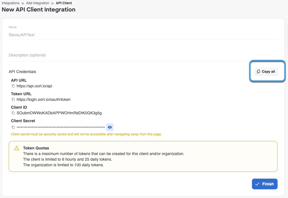This screenshot has width=288, height=198.
Task: Copy the API URL using its copy icon
Action: [x=13, y=86]
